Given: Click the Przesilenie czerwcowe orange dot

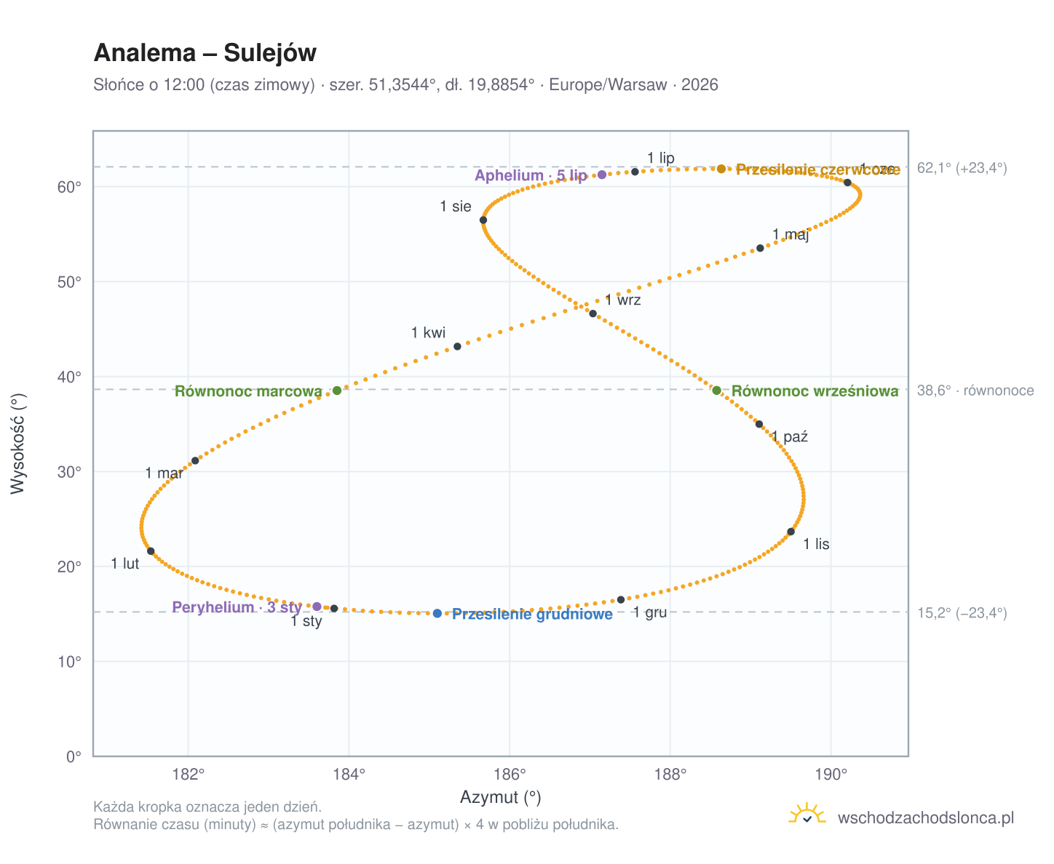Looking at the screenshot, I should (x=721, y=169).
